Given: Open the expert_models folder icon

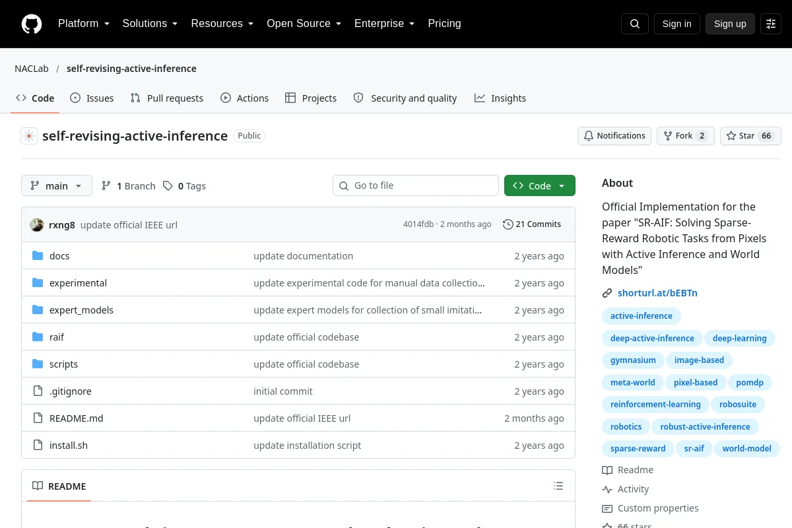Looking at the screenshot, I should [38, 310].
